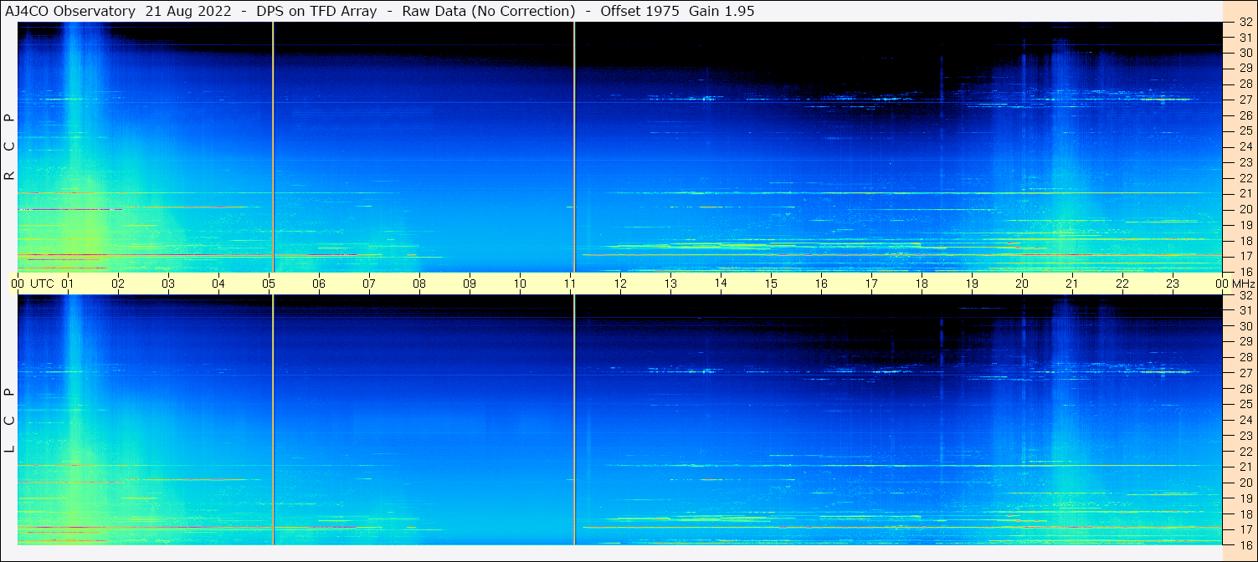Click the 30 MHz label on RCP scale
Viewport: 1258px width, 562px height.
1245,52
